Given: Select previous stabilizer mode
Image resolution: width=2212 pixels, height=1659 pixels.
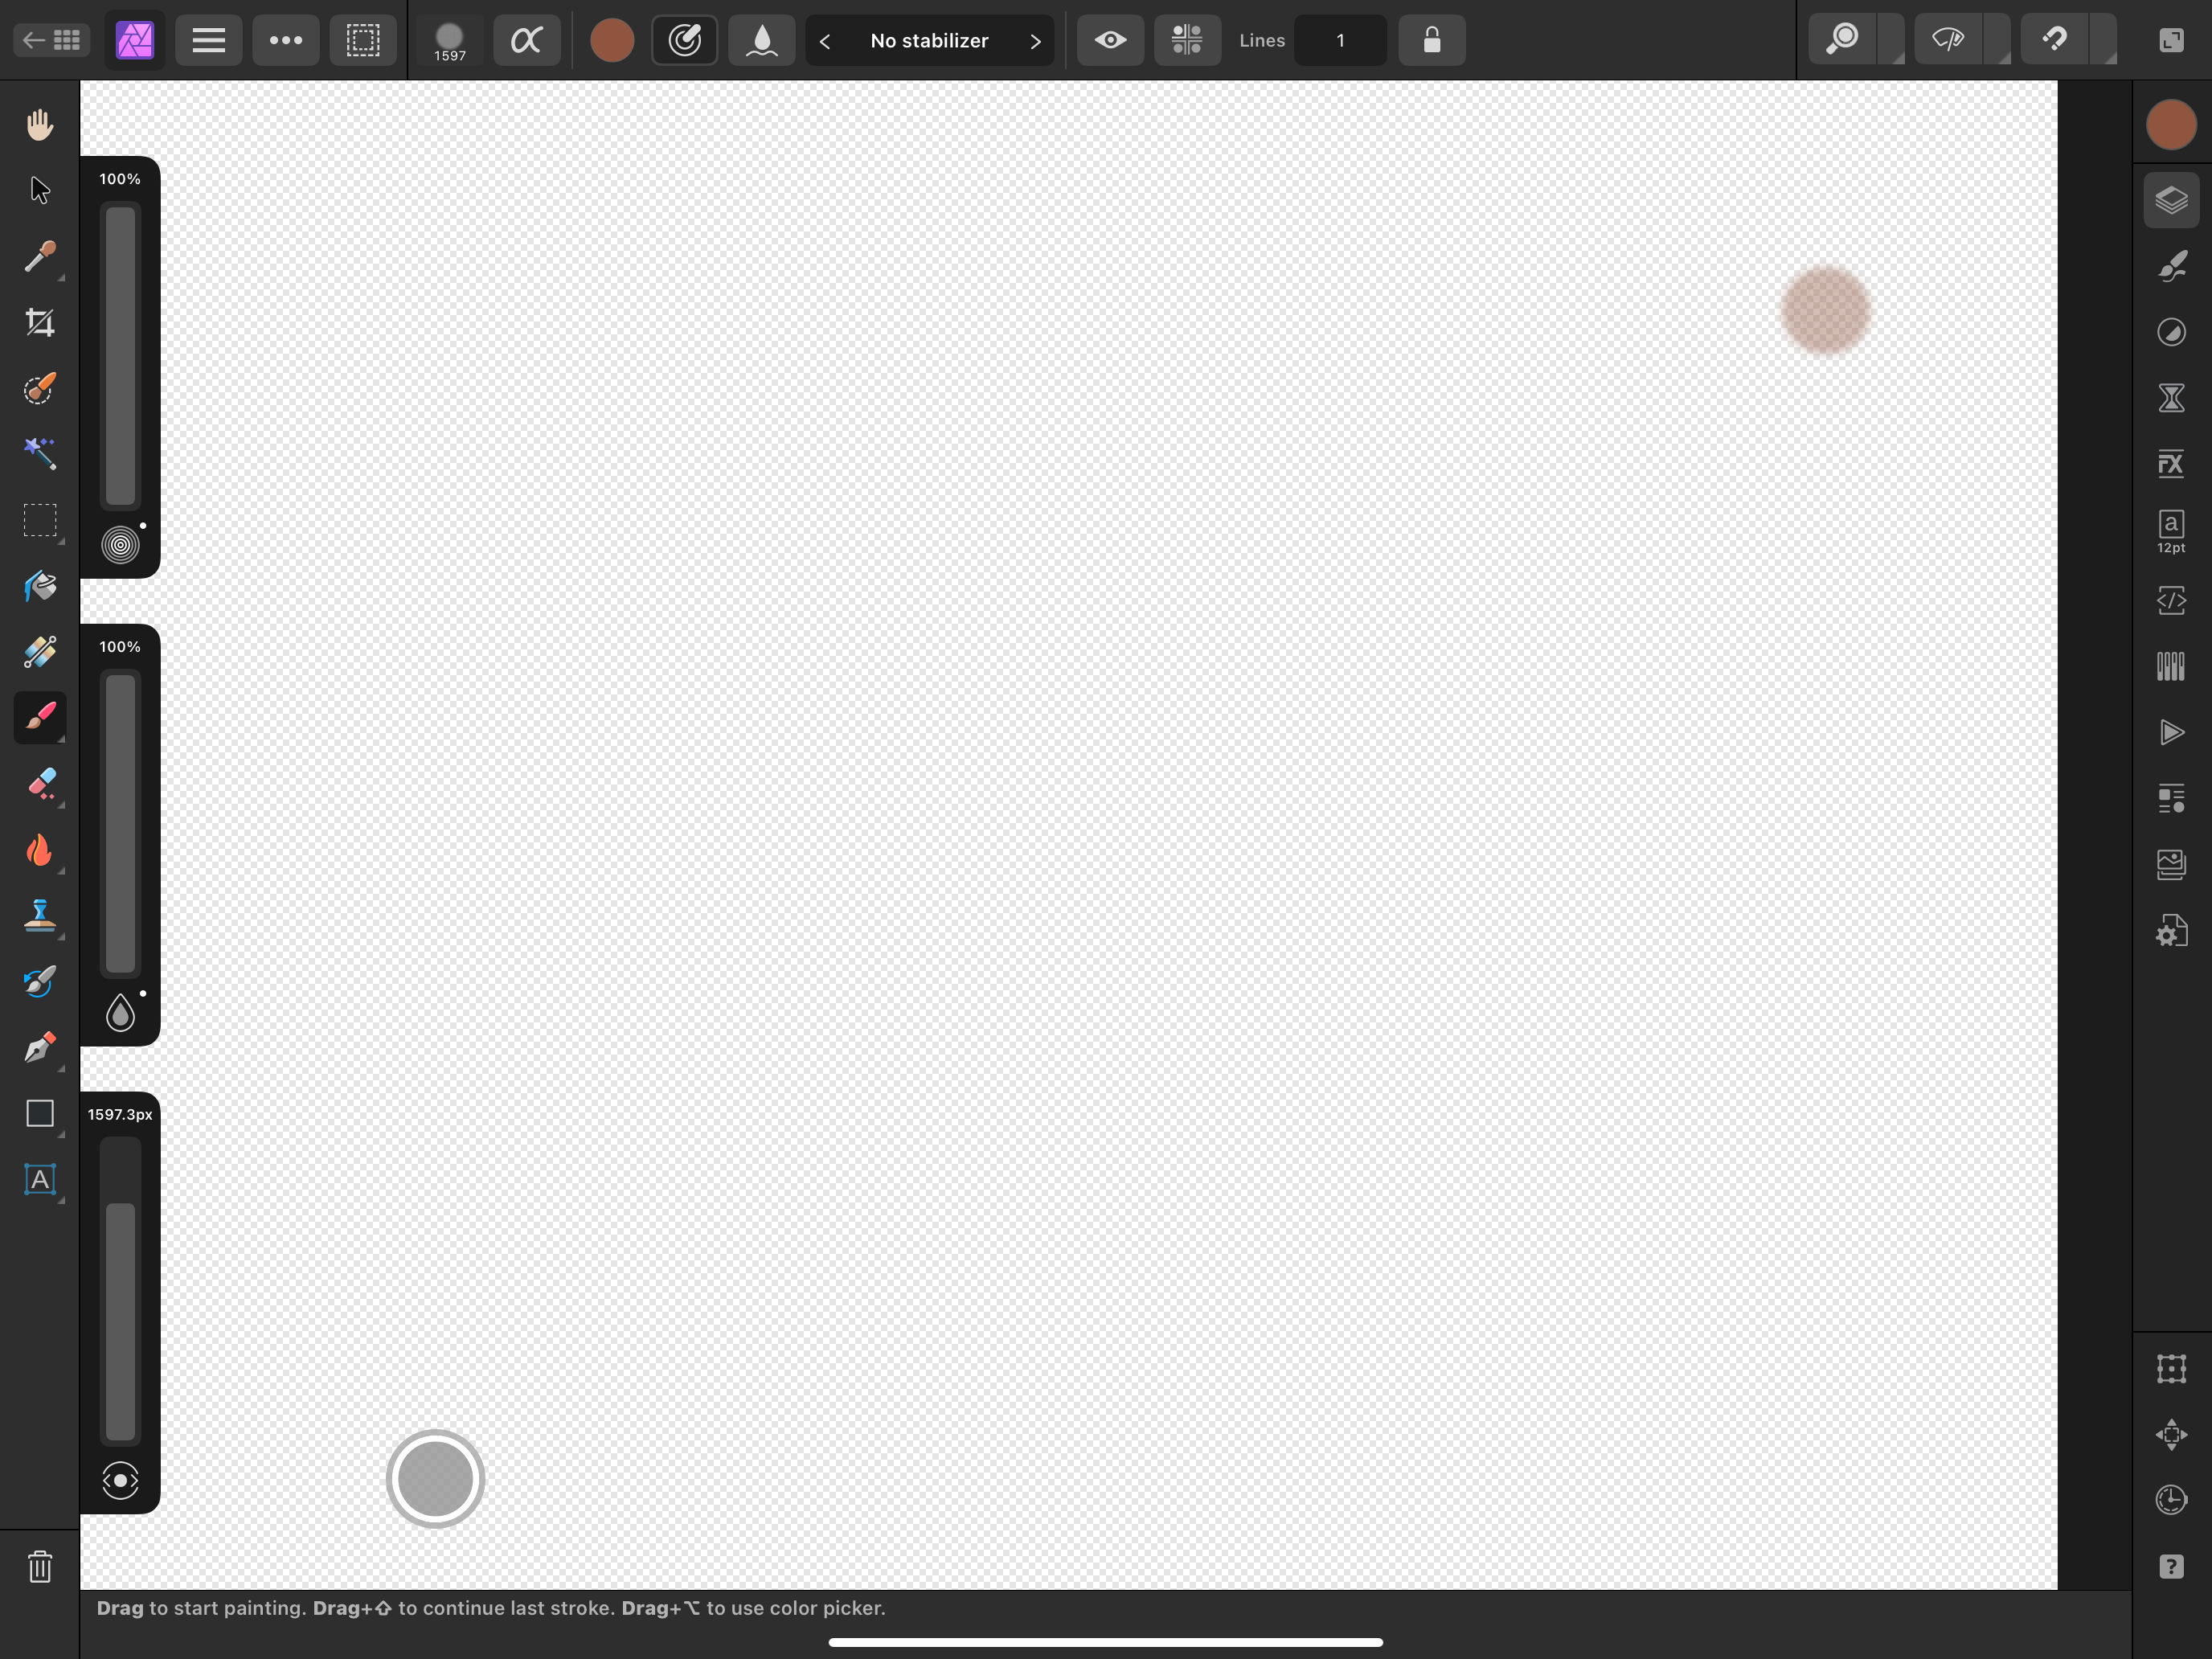Looking at the screenshot, I should (x=825, y=41).
